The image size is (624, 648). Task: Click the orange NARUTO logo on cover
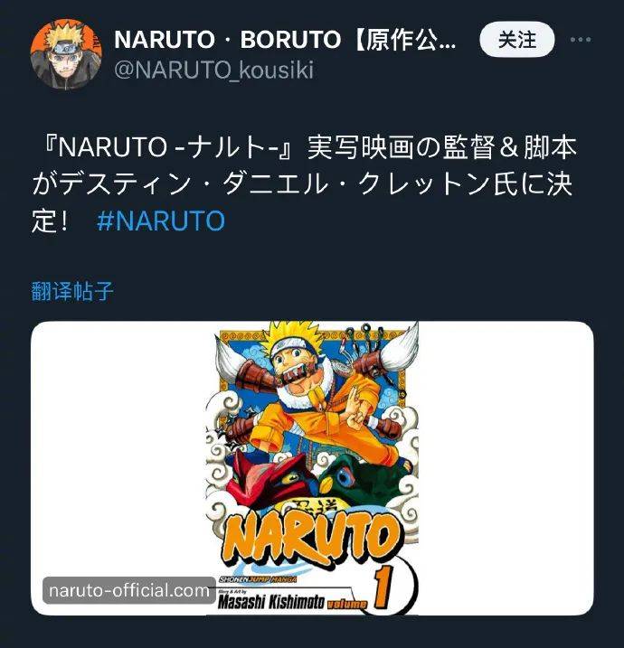[x=311, y=538]
